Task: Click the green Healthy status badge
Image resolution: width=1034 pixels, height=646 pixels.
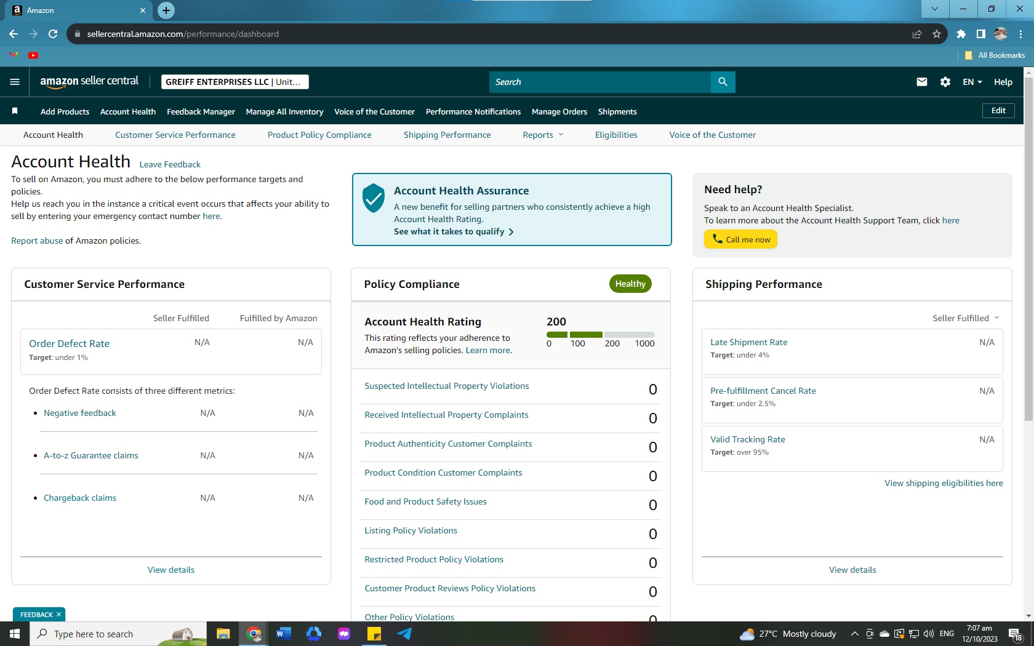Action: pyautogui.click(x=630, y=284)
